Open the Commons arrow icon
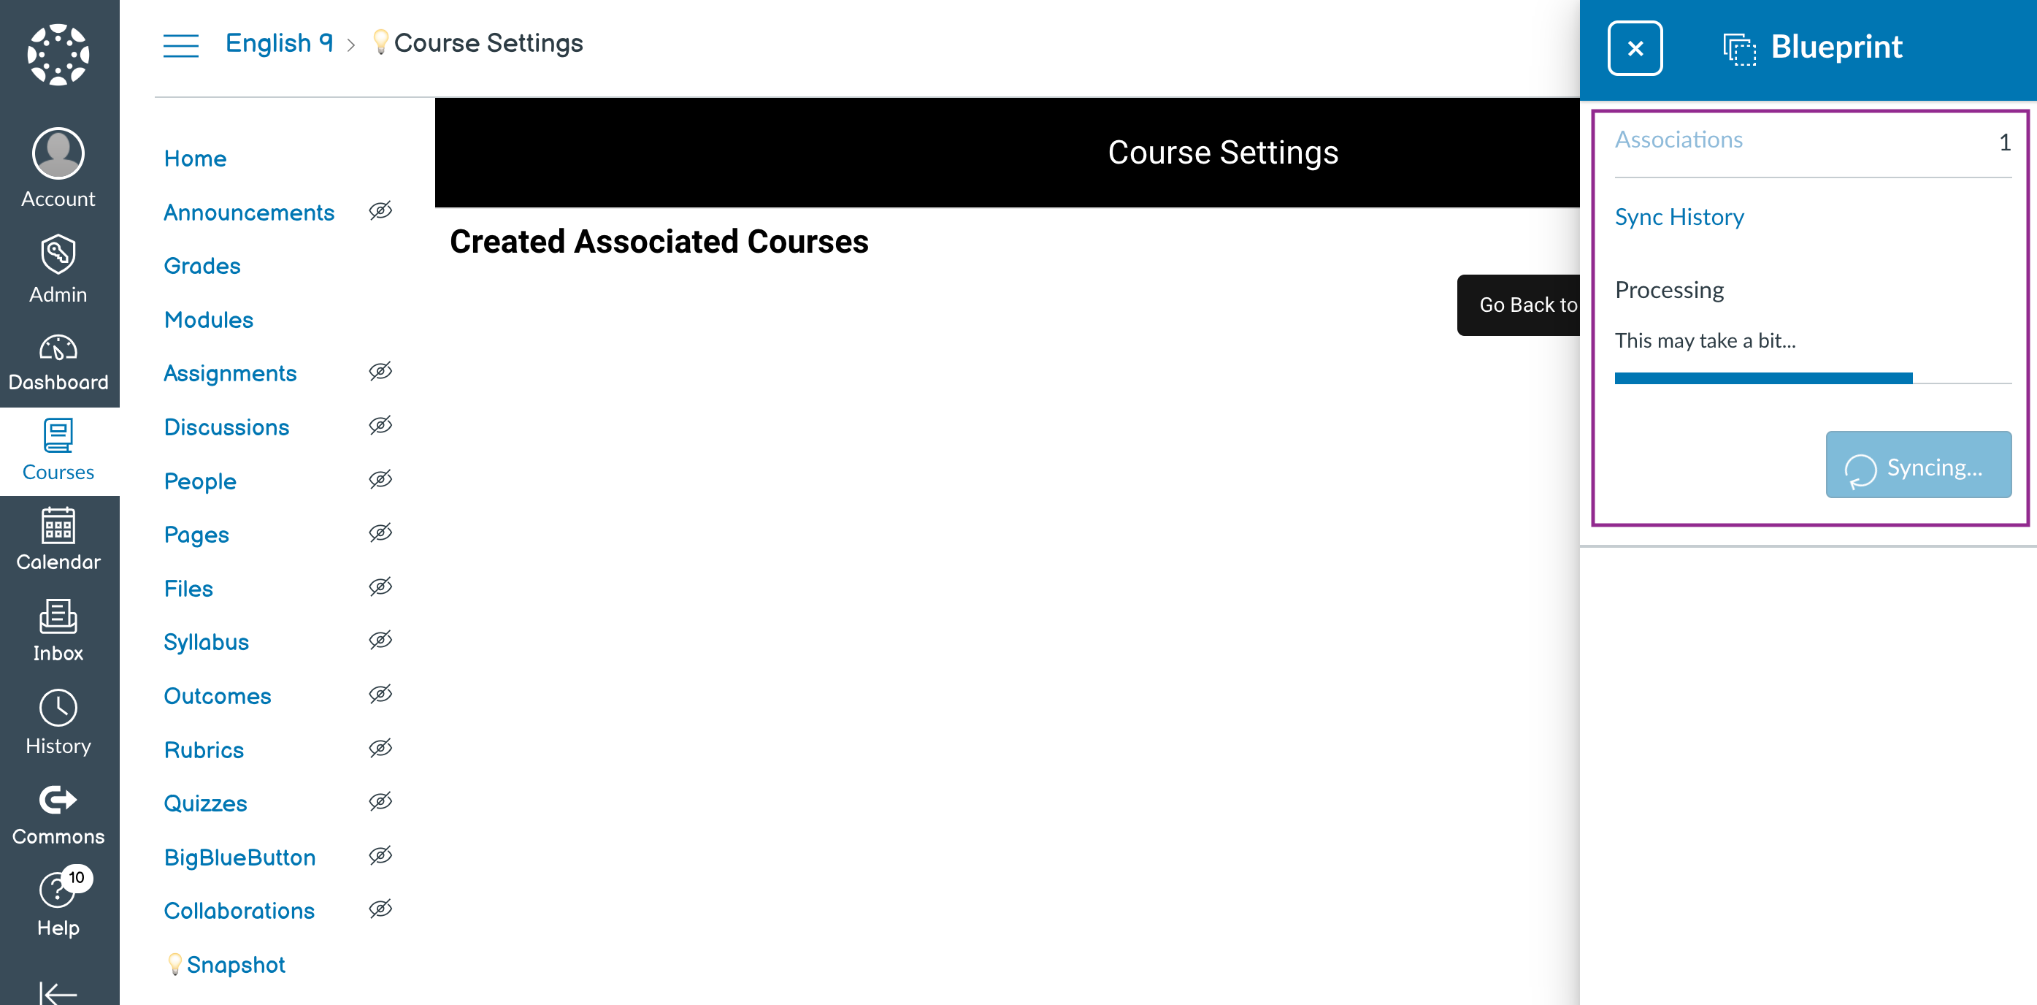Screen dimensions: 2037x1005 click(x=58, y=800)
